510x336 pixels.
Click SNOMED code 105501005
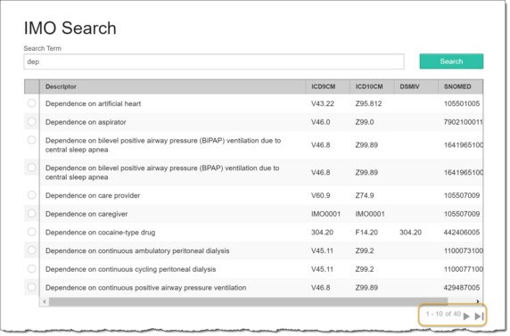462,103
